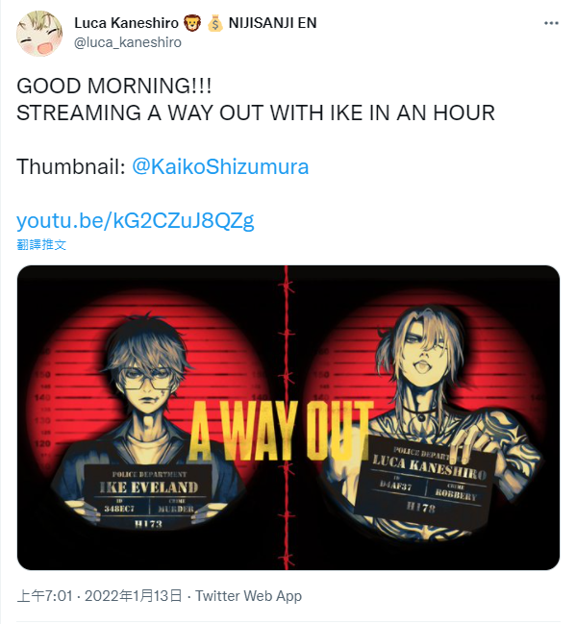Click the NIJISANJI EN text in name

(273, 23)
